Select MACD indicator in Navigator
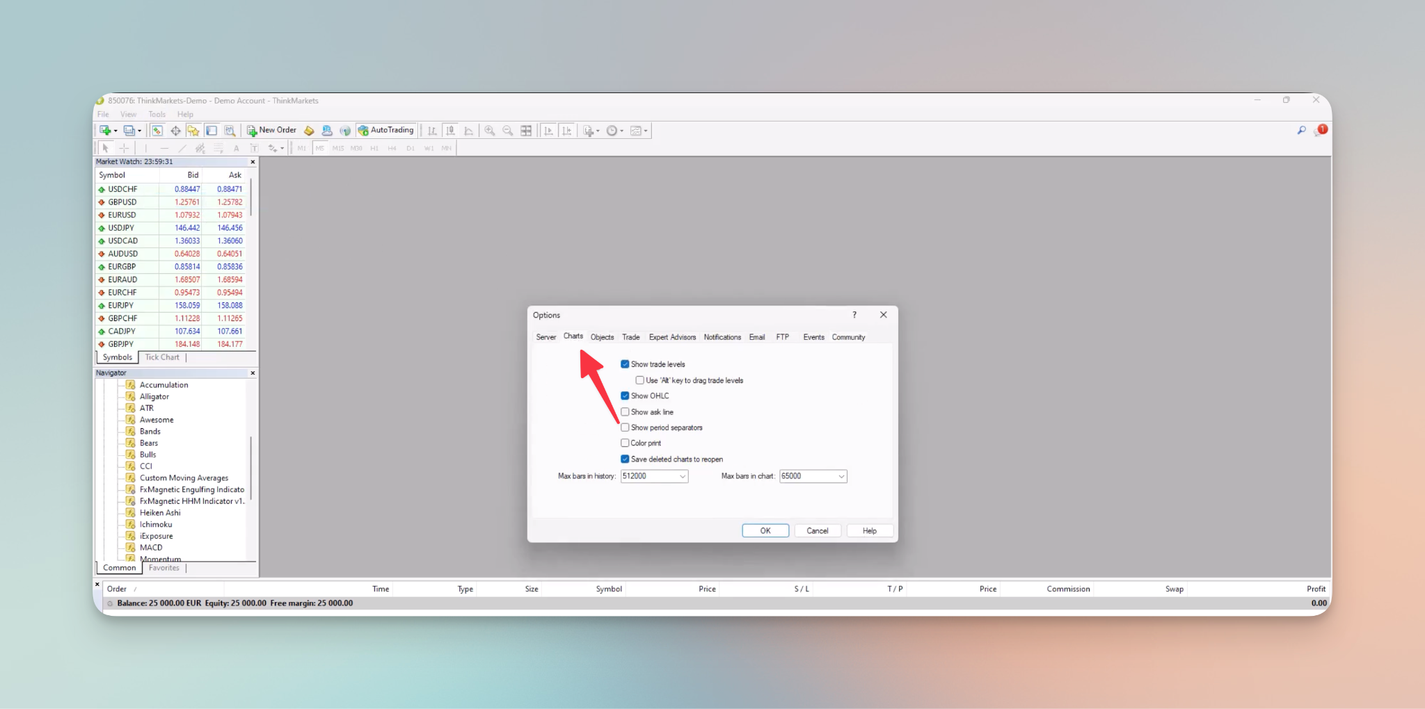Screen dimensions: 1425x709 point(151,548)
